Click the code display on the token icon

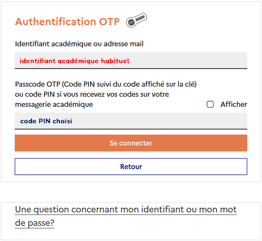coord(140,18)
